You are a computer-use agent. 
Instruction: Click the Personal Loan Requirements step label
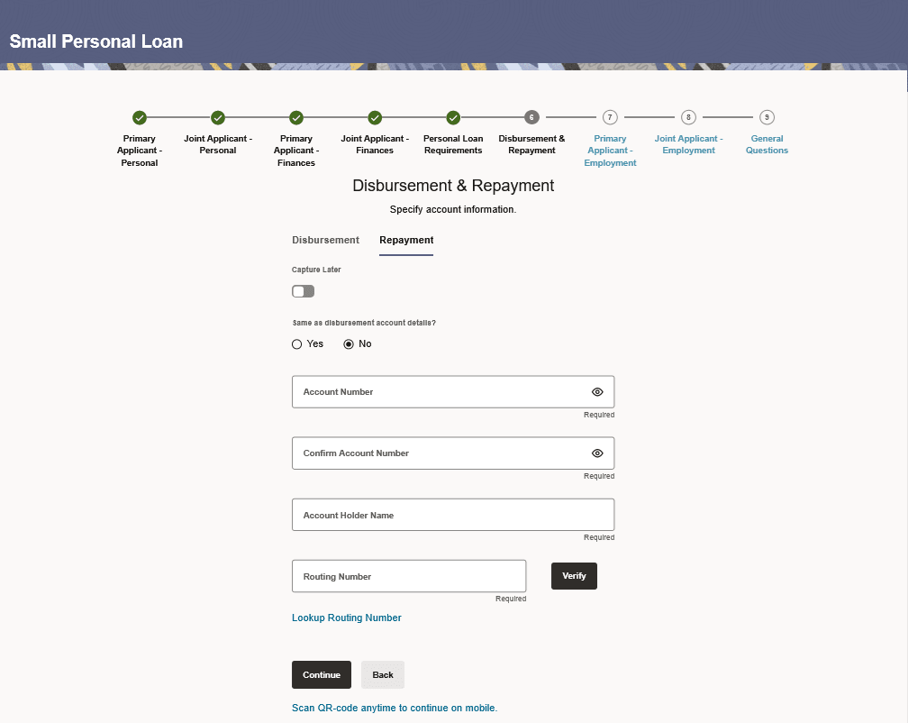(x=453, y=144)
